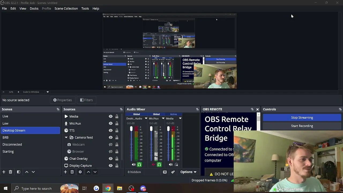Zoom out preview with minus icon
This screenshot has width=343, height=193.
[3, 92]
